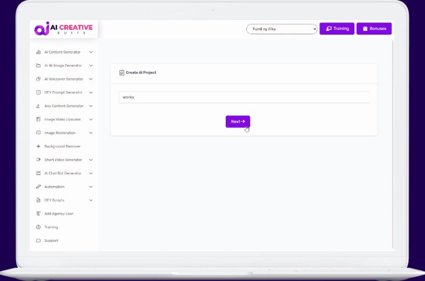The width and height of the screenshot is (425, 281).
Task: Click the AI 4k Image Generator folder icon
Action: (39, 66)
